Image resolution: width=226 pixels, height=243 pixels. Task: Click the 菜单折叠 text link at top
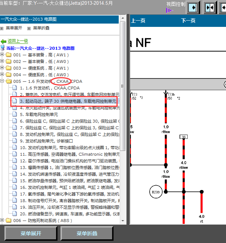(41, 28)
